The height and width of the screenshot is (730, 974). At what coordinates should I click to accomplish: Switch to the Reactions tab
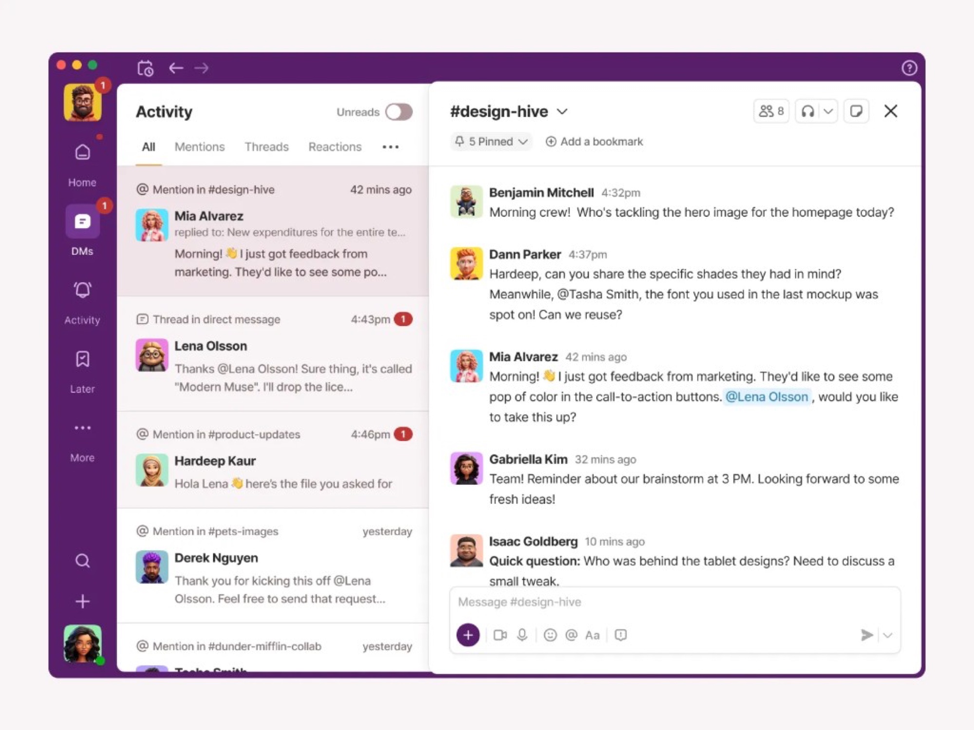tap(335, 147)
